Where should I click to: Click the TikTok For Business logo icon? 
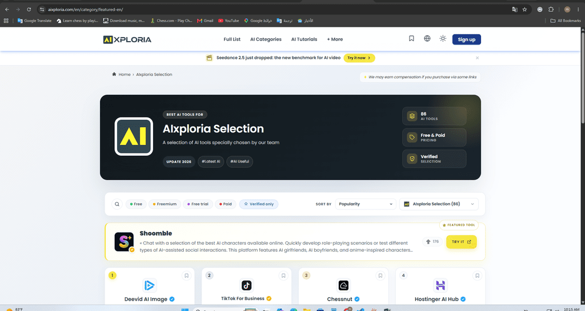tap(246, 285)
